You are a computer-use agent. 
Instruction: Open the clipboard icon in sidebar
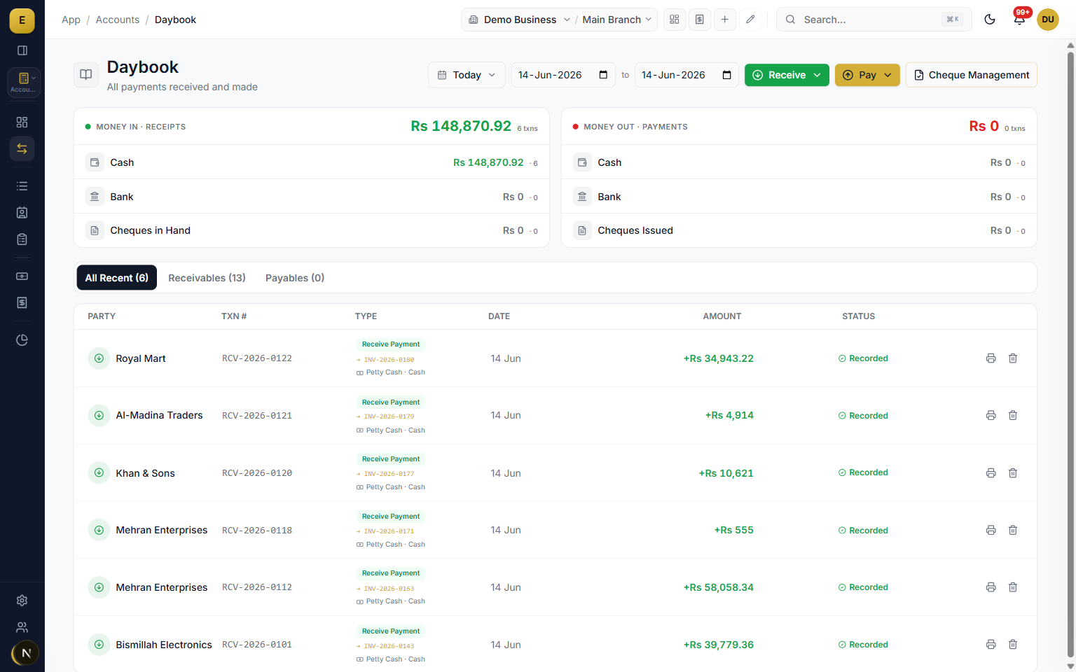click(22, 239)
